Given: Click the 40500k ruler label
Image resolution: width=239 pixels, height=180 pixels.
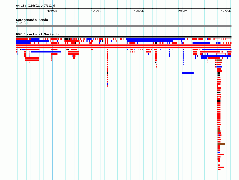Looking at the screenshot, I should tap(139, 11).
